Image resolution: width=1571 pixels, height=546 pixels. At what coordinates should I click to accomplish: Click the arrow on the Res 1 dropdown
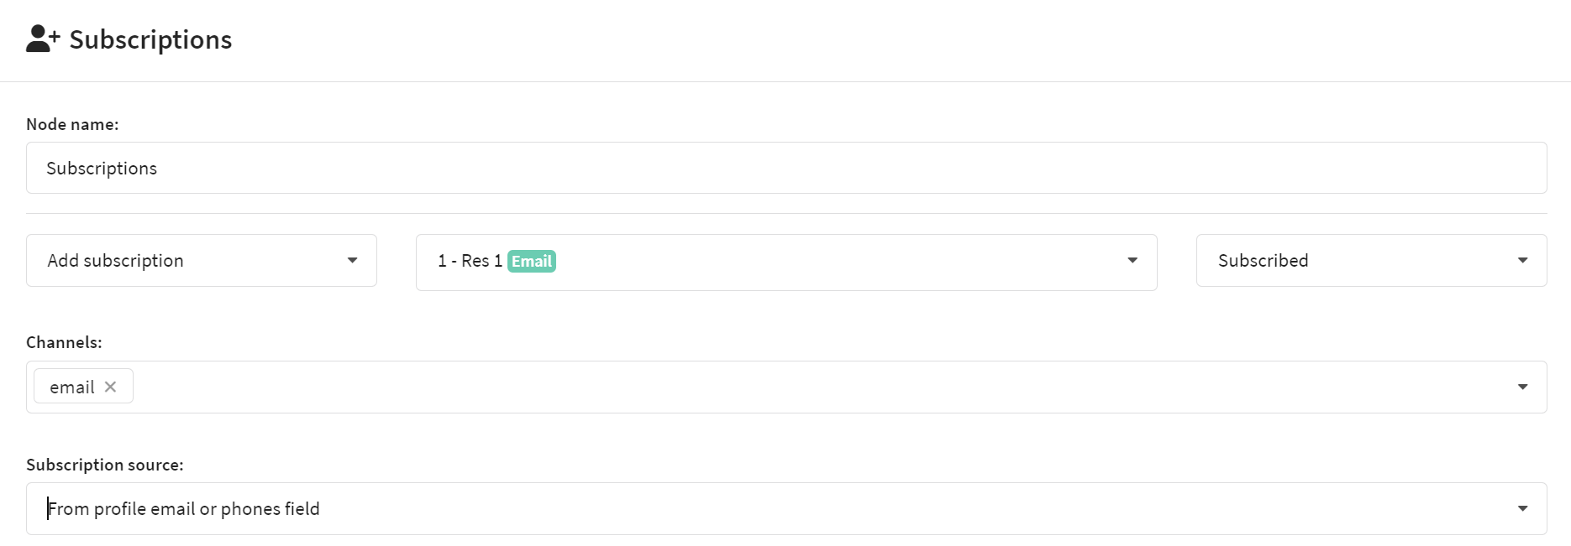1132,261
